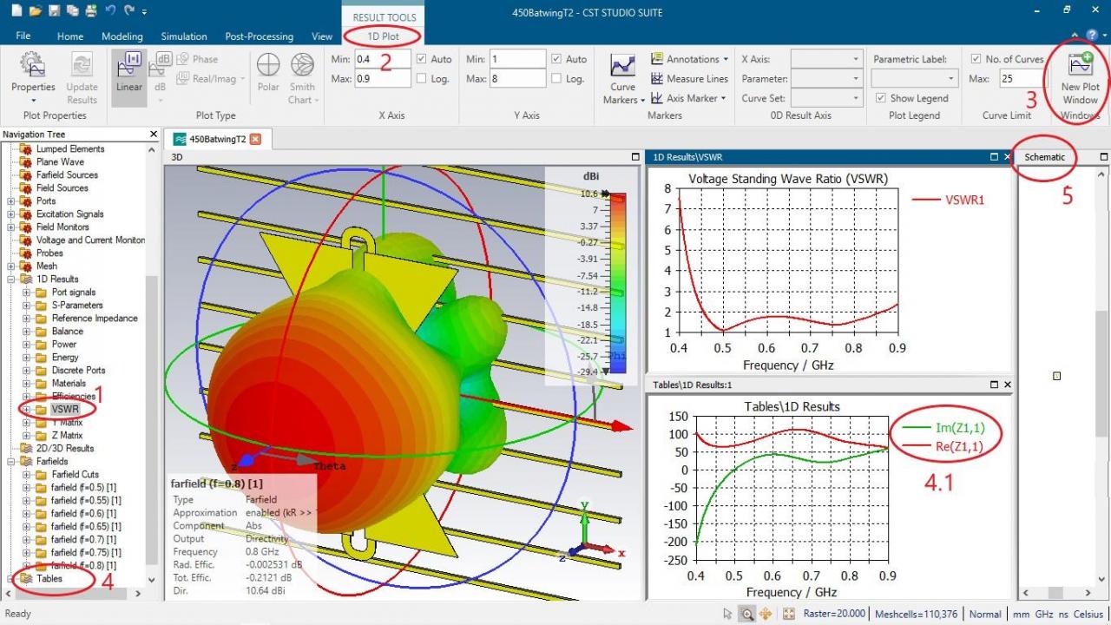The height and width of the screenshot is (625, 1111).
Task: Close the Navigation Tree panel
Action: pos(154,135)
